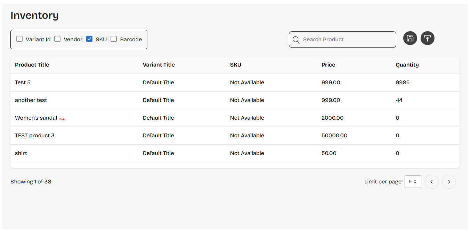
Task: Click the quantity value 9985
Action: tap(403, 83)
